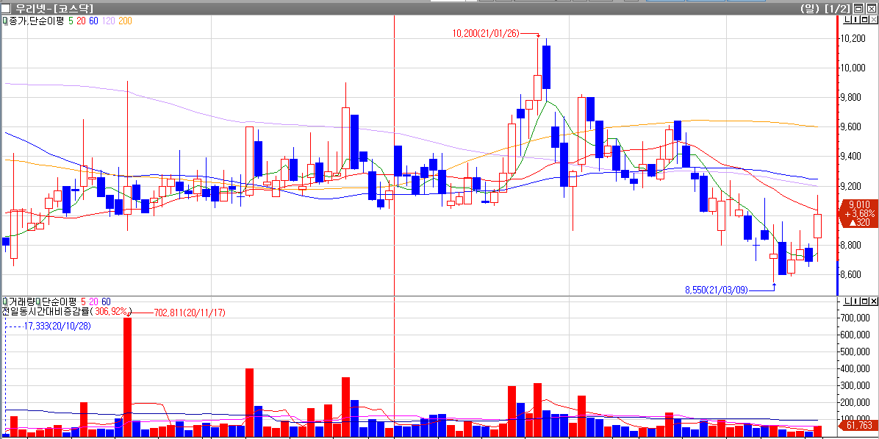The image size is (879, 439).
Task: Select the 20-day price moving average label
Action: (81, 21)
